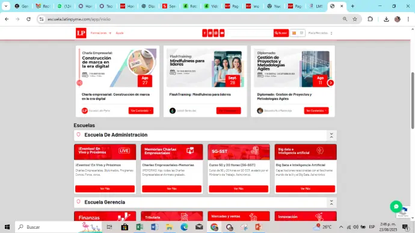
Task: Switch language with the Spanish flag toggle
Action: click(x=294, y=33)
